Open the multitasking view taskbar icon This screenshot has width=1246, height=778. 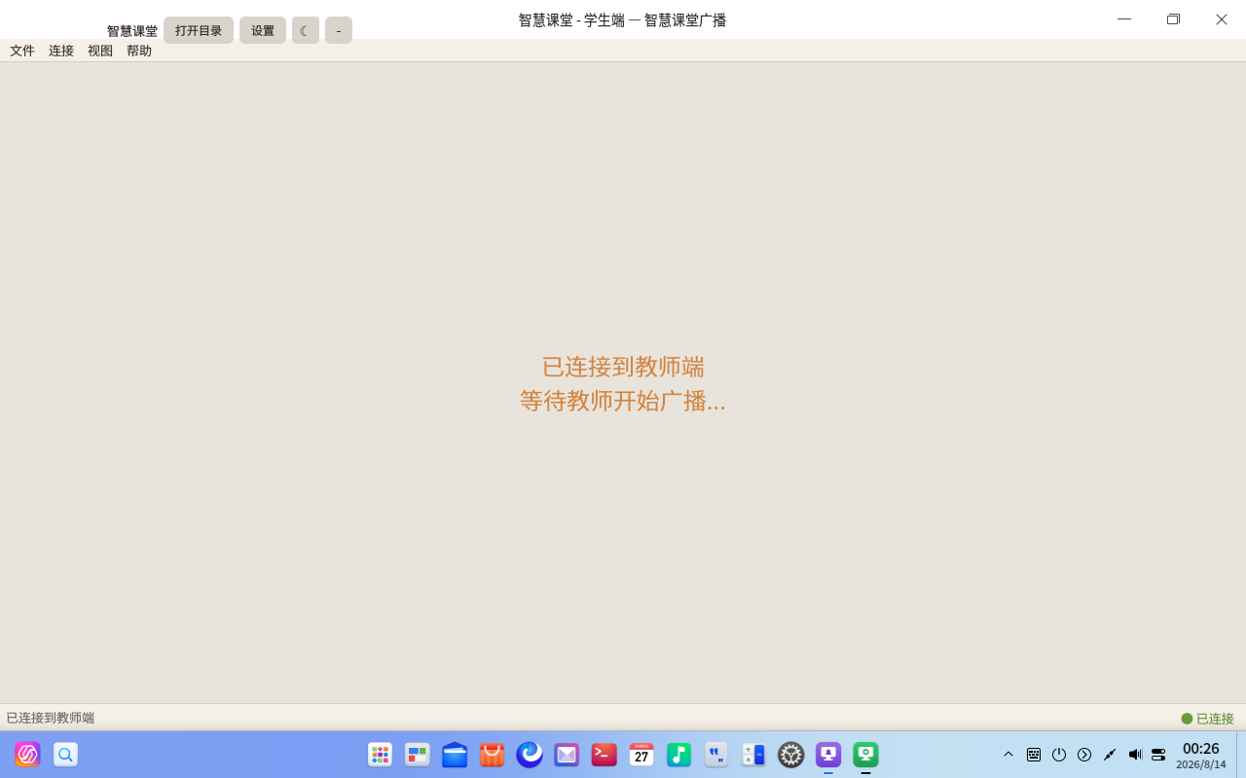(418, 755)
